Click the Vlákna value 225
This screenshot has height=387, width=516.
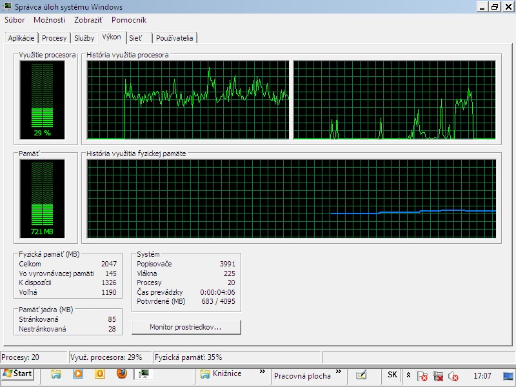coord(230,273)
